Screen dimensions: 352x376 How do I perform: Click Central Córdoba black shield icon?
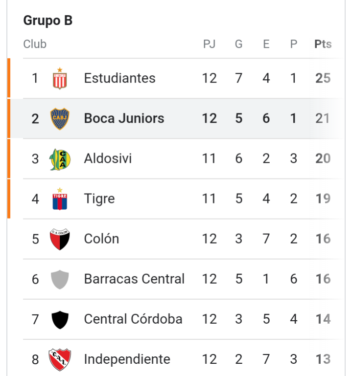click(x=60, y=320)
